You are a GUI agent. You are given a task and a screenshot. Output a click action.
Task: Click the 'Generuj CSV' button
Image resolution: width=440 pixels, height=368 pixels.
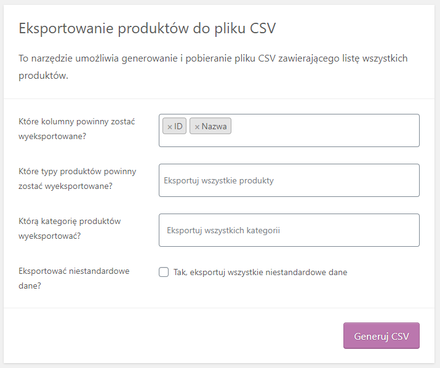coord(382,336)
